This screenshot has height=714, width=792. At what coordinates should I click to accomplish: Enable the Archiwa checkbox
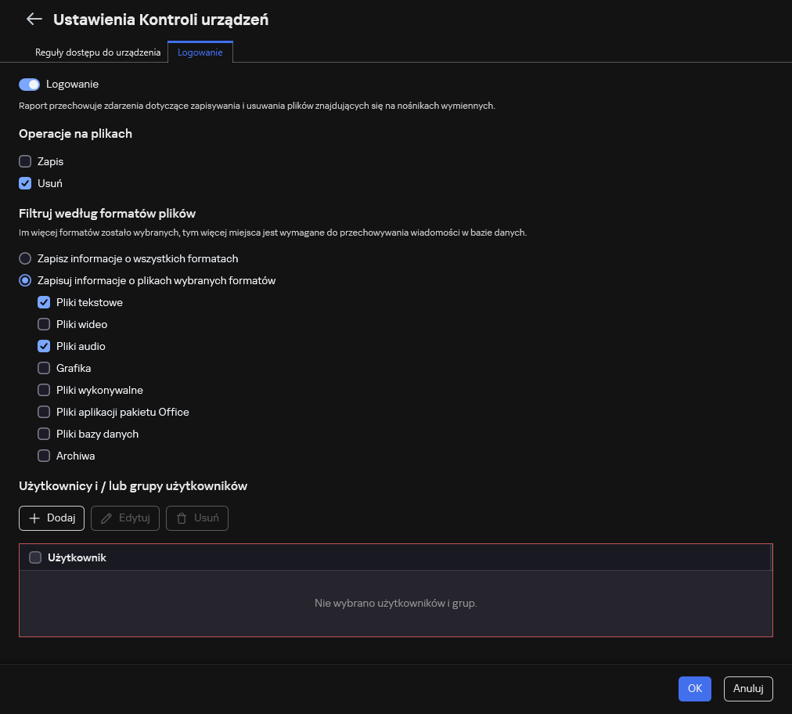click(44, 456)
